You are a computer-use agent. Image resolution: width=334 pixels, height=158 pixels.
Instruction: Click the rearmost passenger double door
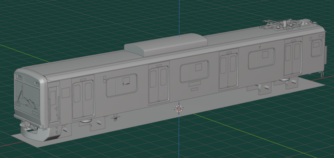pyautogui.click(x=293, y=58)
